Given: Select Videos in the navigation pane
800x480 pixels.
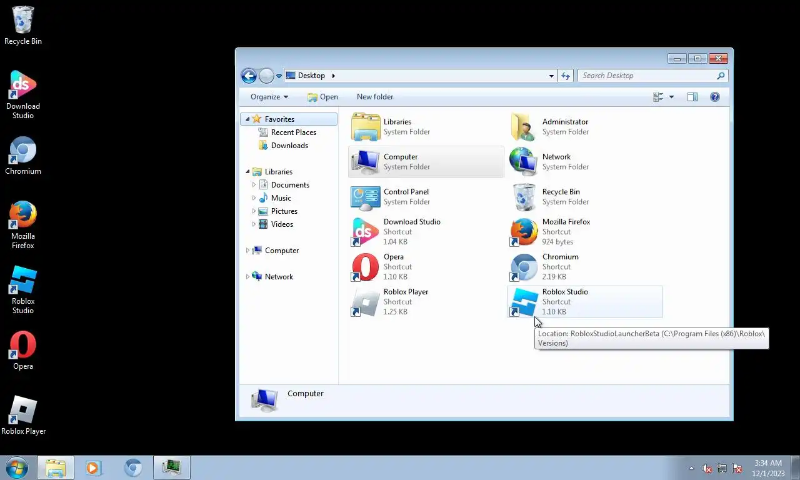Looking at the screenshot, I should point(282,224).
